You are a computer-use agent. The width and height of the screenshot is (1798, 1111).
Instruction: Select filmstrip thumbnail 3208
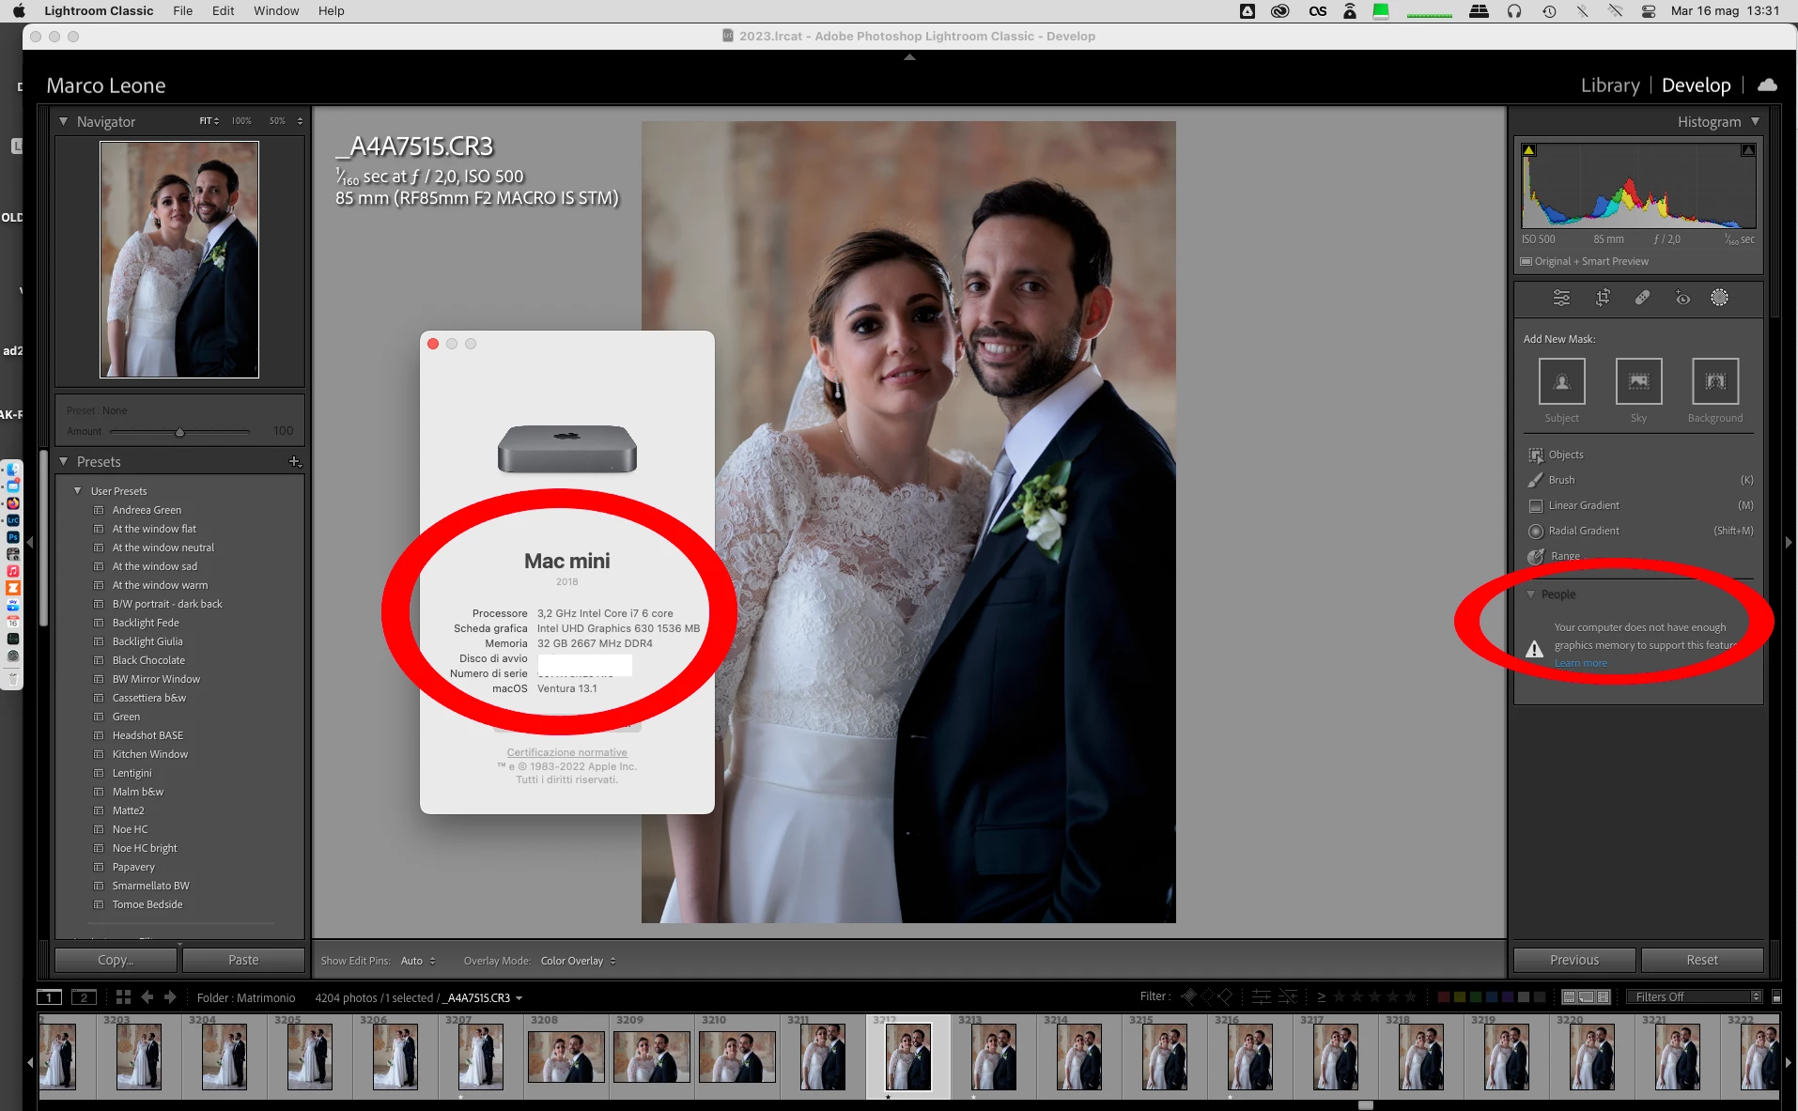point(566,1056)
